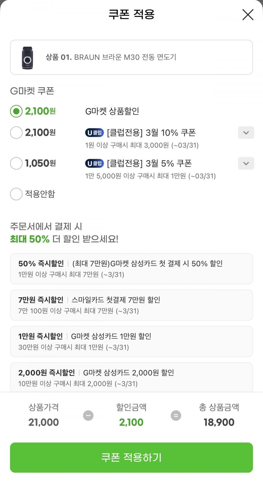Select the 3월 10% 쿠폰 radio button
The width and height of the screenshot is (263, 499).
click(16, 133)
